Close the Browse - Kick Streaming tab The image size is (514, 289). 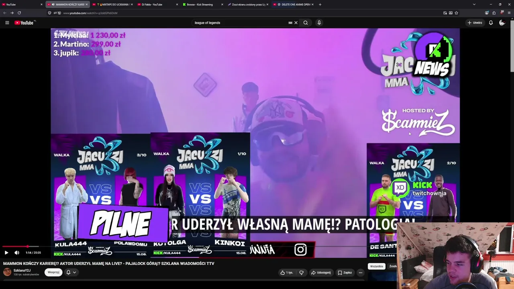(222, 4)
